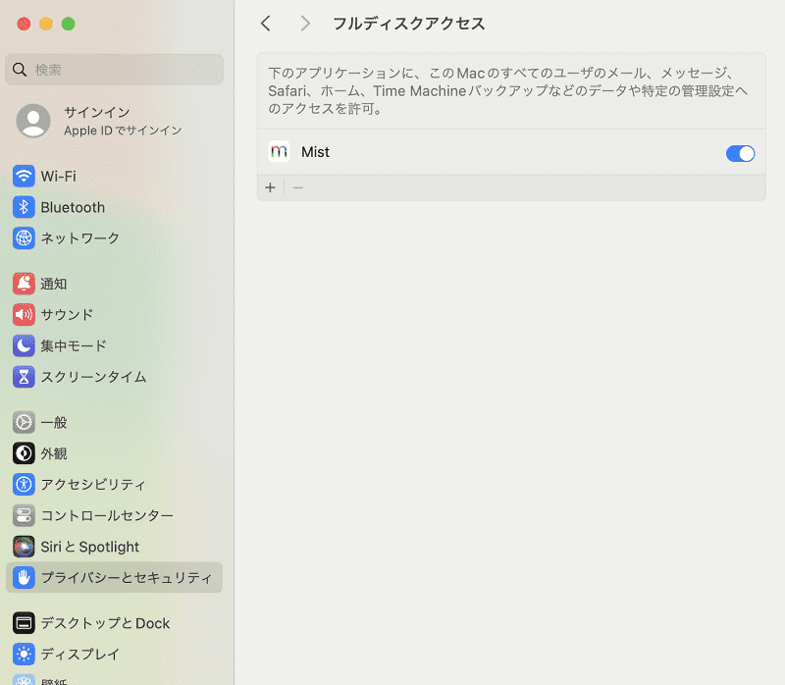Open the ネットワーク globe icon

pyautogui.click(x=24, y=237)
